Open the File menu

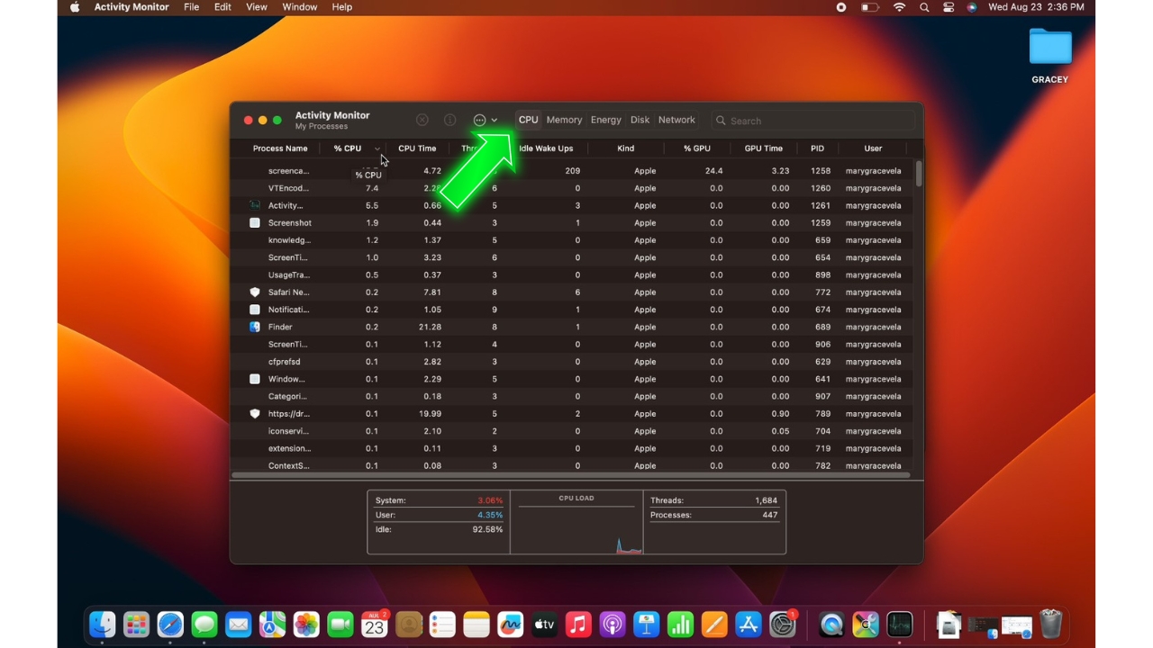191,7
